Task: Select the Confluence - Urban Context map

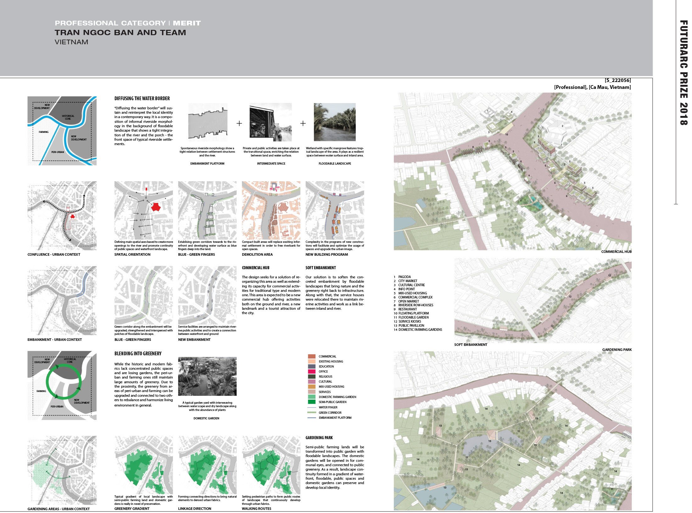Action: click(x=62, y=216)
